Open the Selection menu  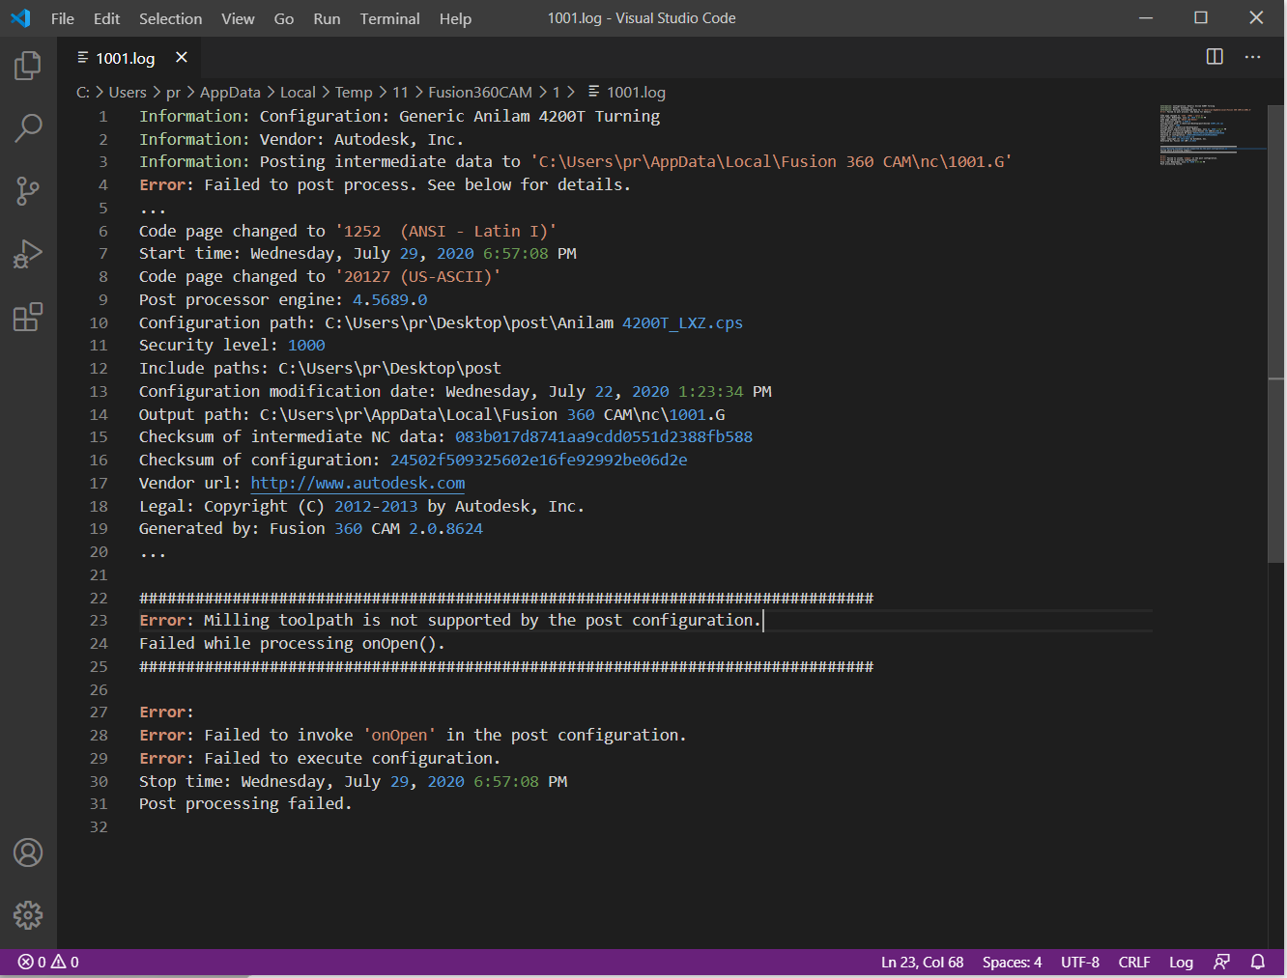pos(170,18)
